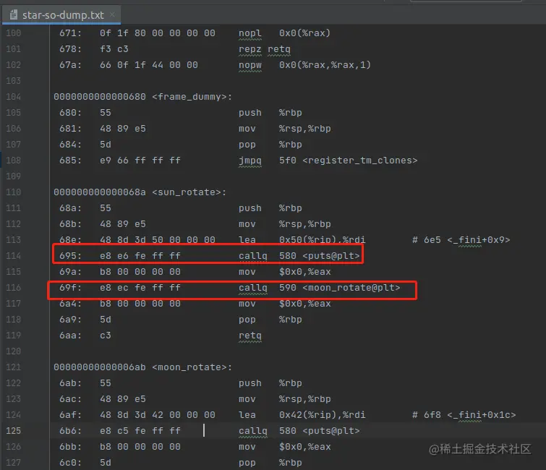Click comment '# 6e5 <_fini+0x9>'
The height and width of the screenshot is (470, 546).
[461, 240]
